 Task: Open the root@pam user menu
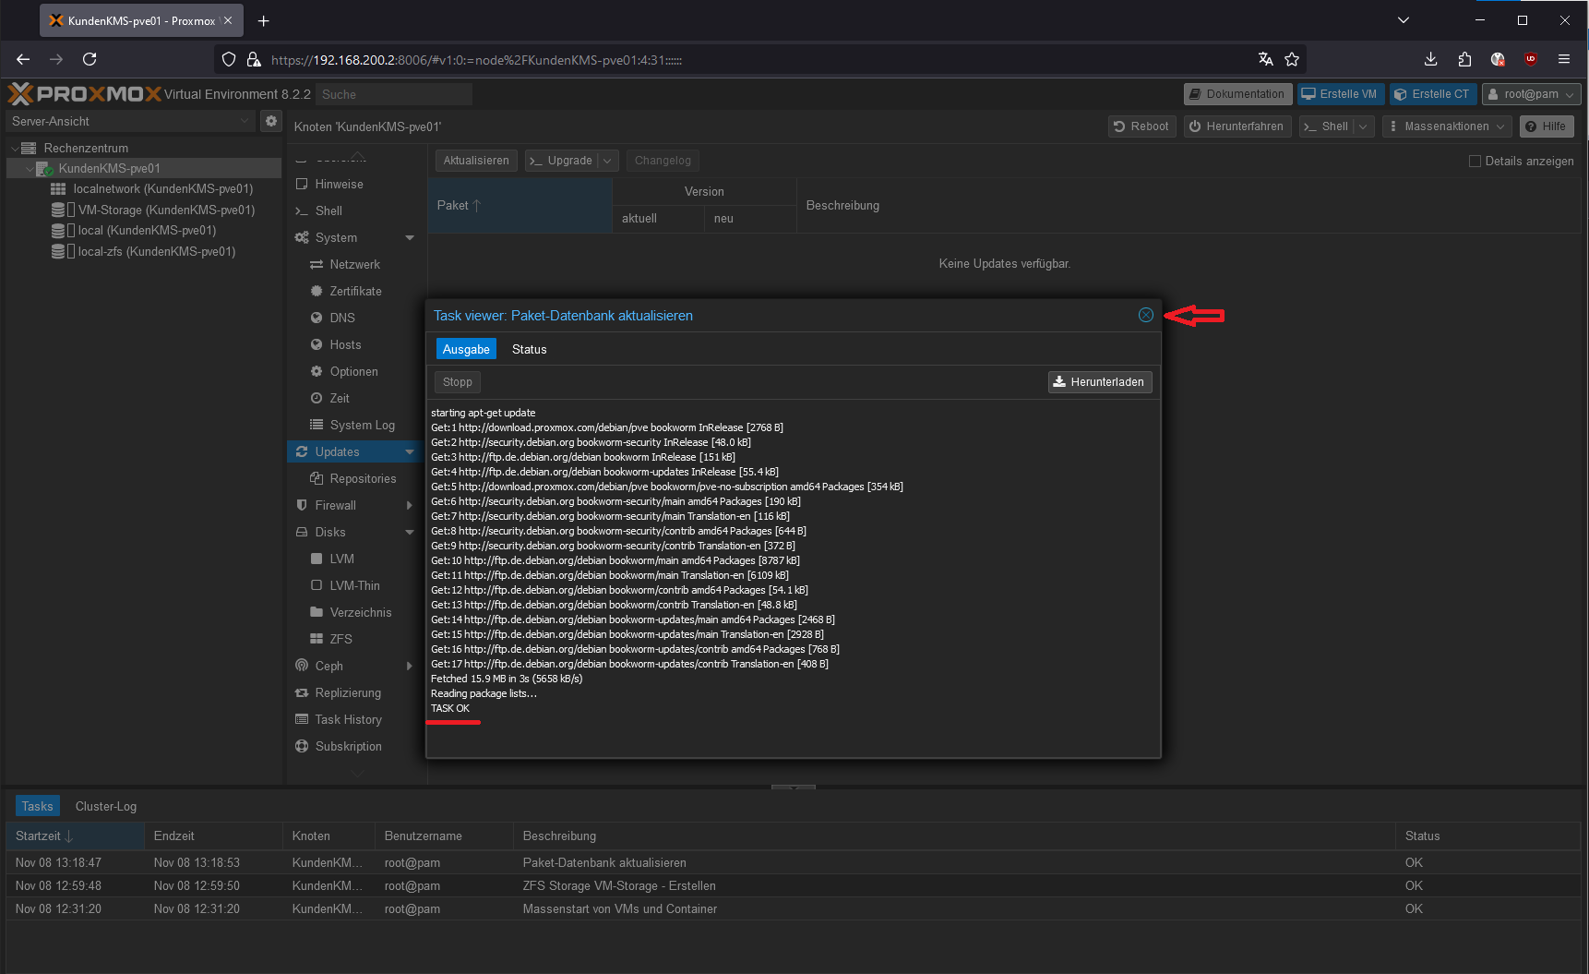tap(1531, 94)
